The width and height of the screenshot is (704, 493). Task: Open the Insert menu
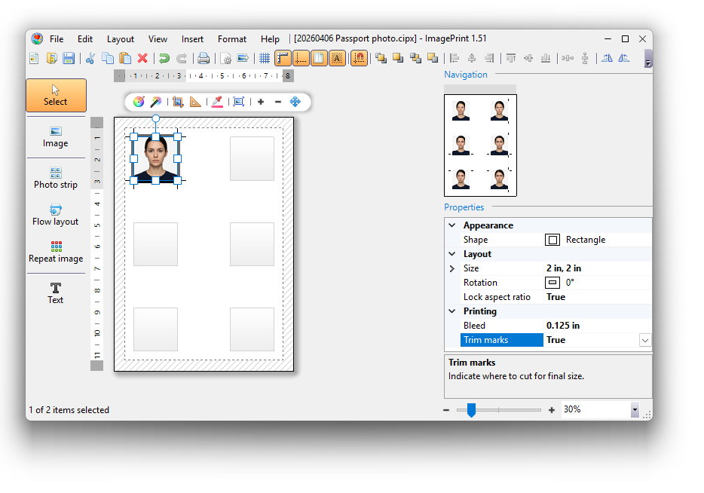(x=192, y=39)
